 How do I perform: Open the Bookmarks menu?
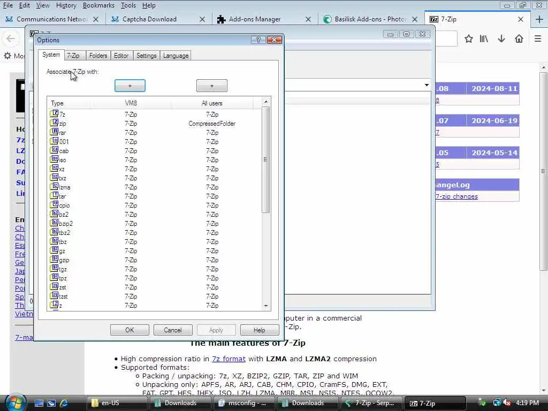coord(98,5)
